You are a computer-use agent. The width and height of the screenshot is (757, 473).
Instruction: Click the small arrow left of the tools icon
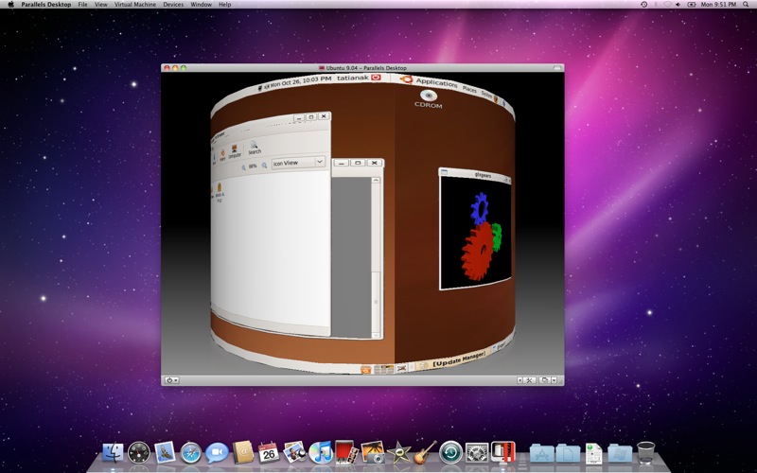(x=519, y=380)
